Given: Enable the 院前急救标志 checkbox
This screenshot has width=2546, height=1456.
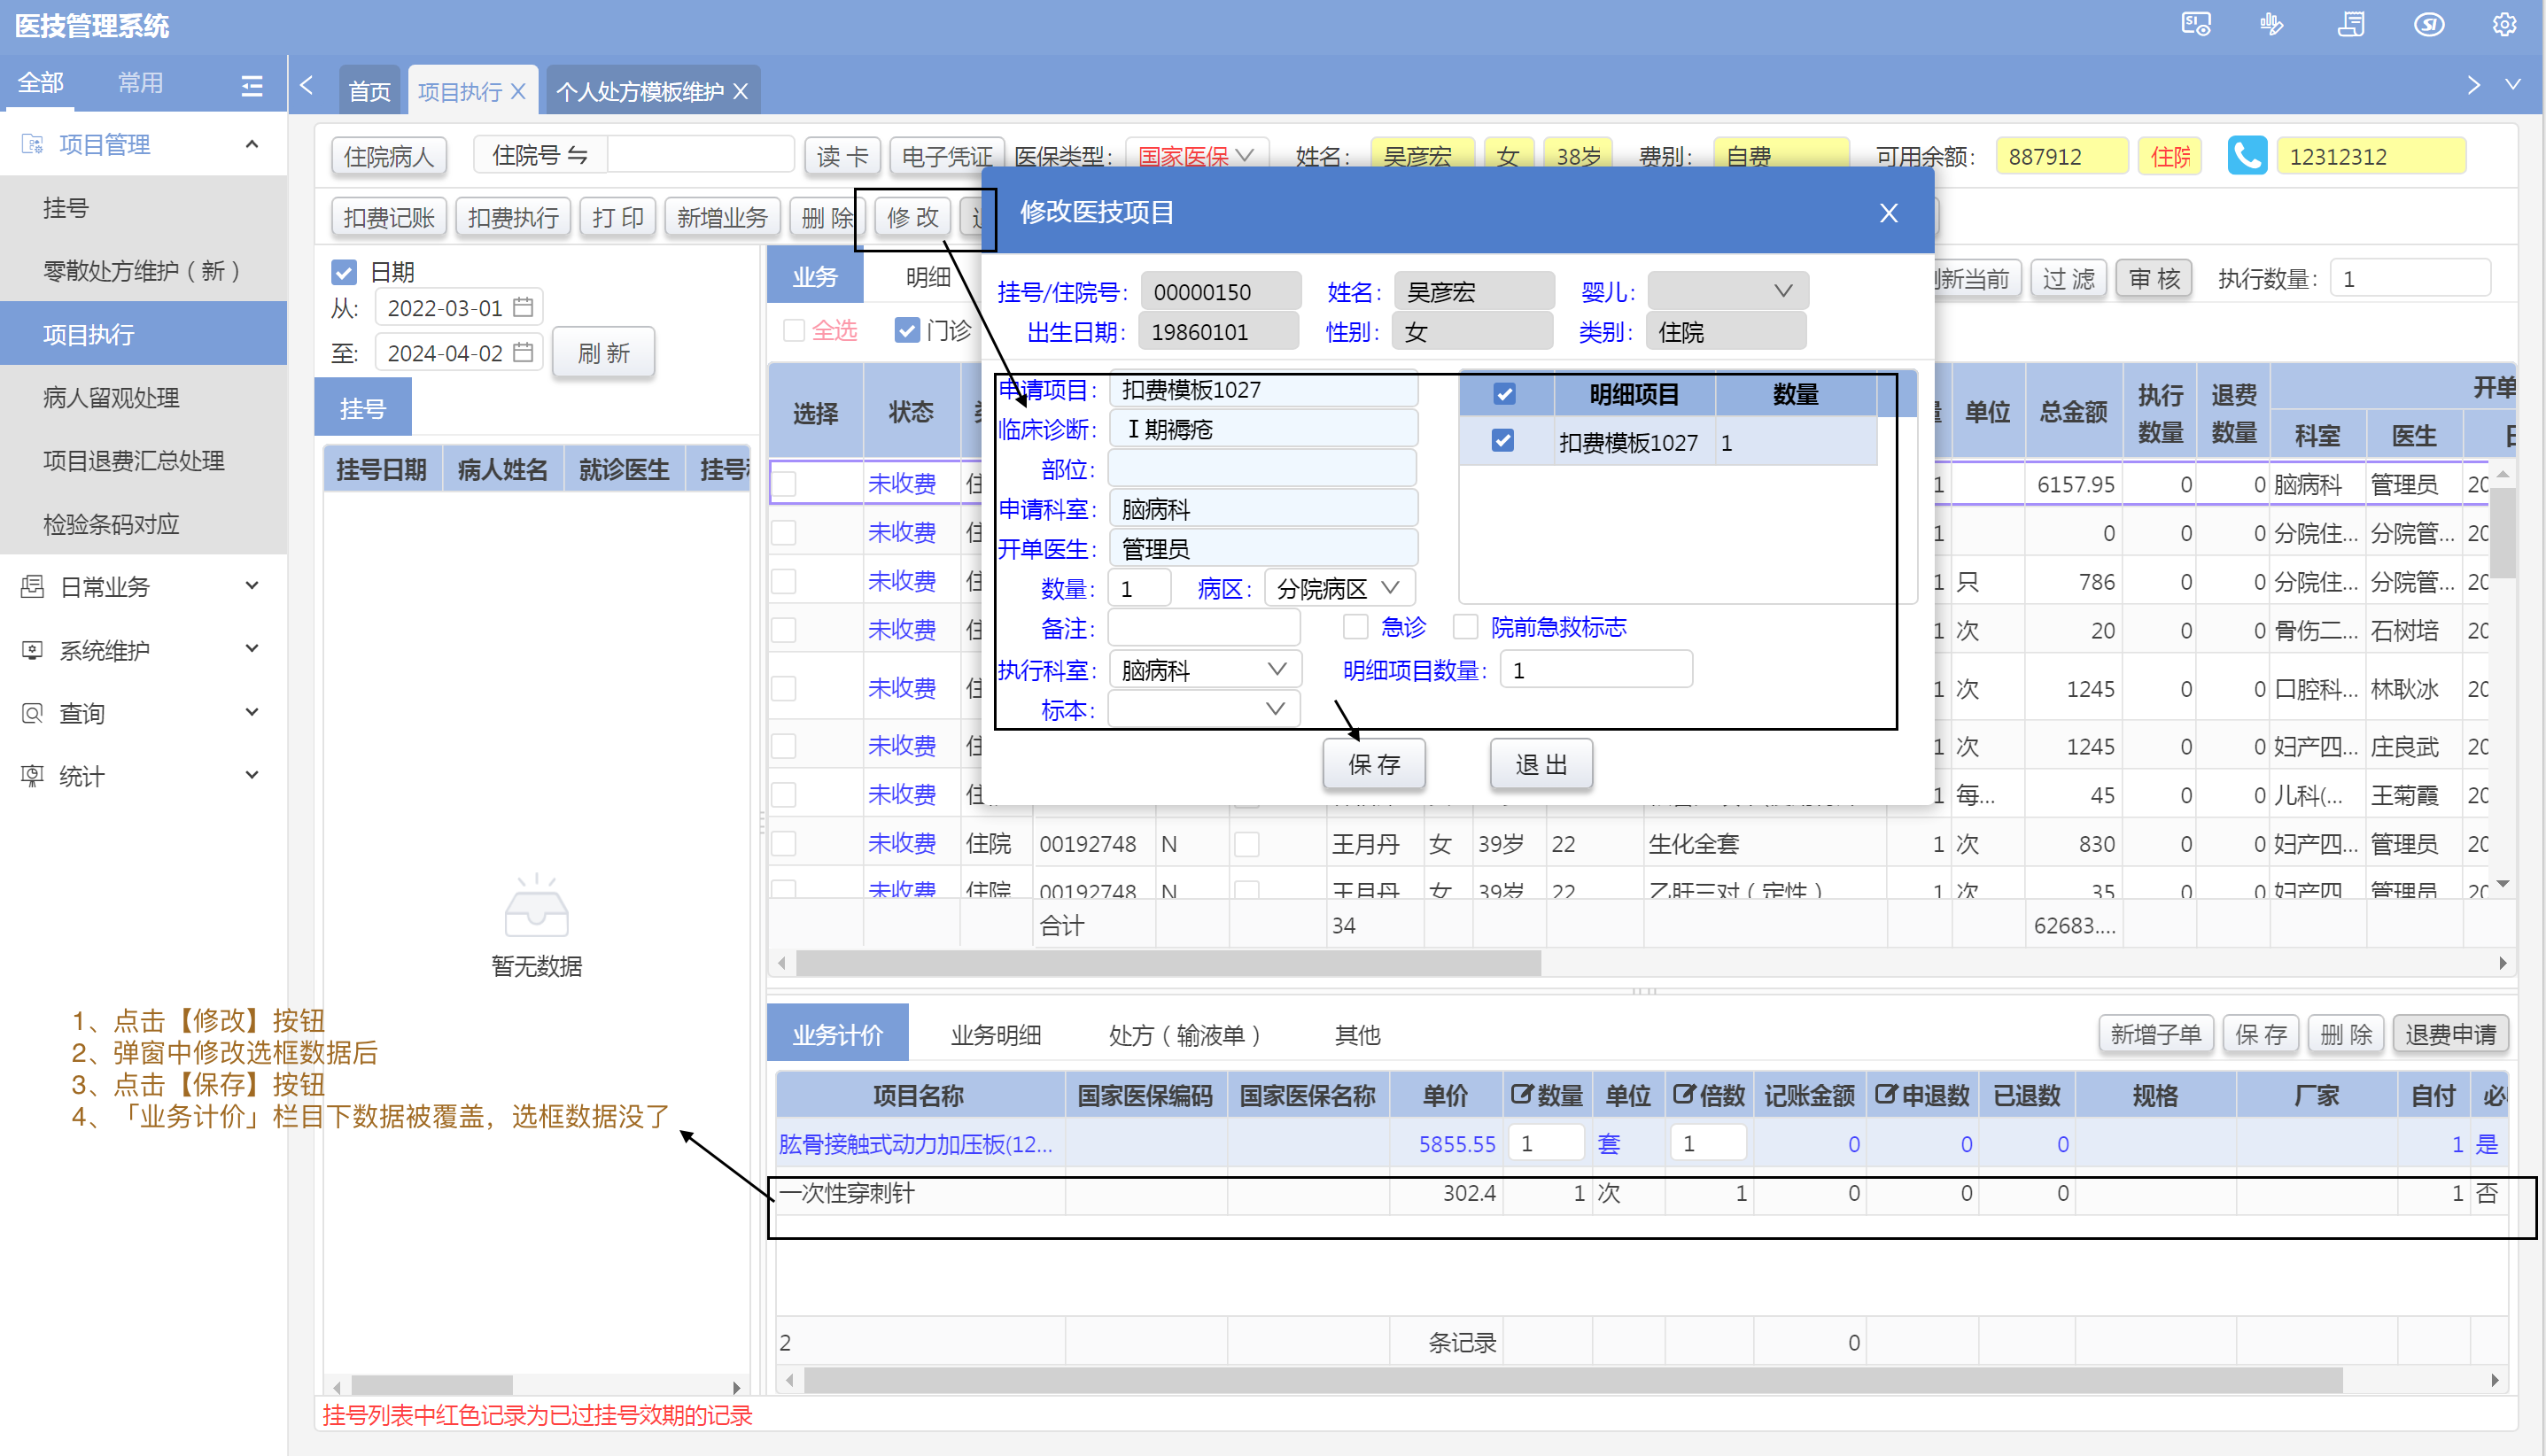Looking at the screenshot, I should coord(1465,627).
